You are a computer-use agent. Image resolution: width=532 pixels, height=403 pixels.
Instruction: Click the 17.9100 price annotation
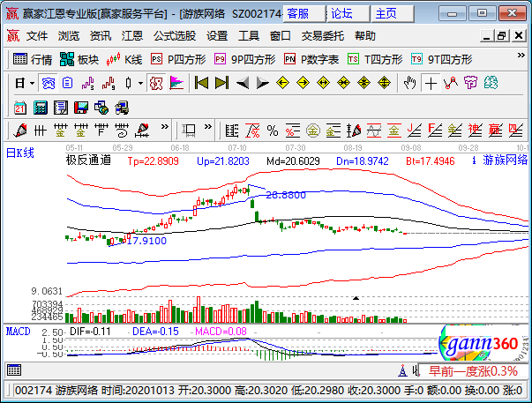tap(146, 241)
